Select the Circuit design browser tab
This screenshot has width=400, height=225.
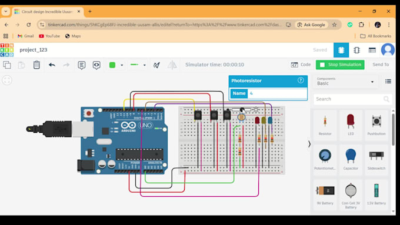tap(47, 12)
